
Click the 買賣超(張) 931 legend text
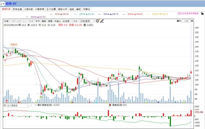[x=120, y=105]
